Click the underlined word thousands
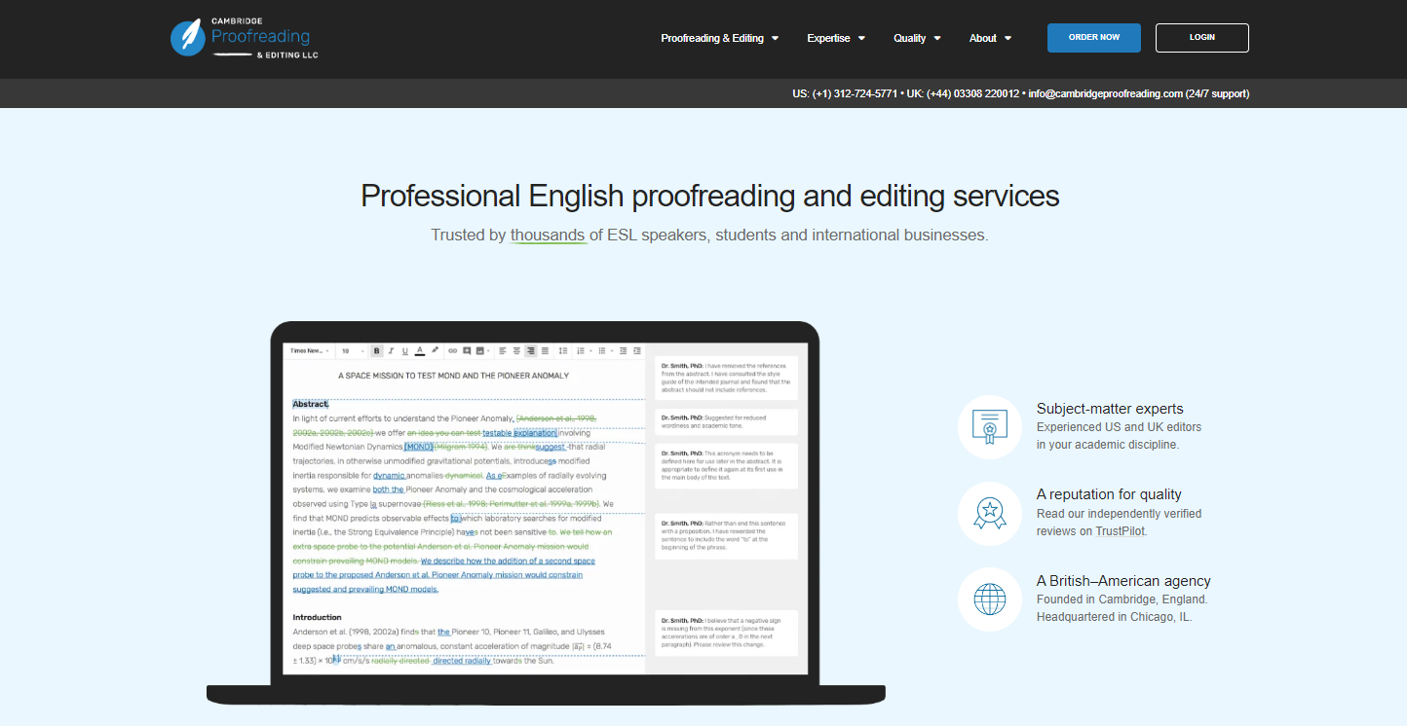 coord(549,235)
